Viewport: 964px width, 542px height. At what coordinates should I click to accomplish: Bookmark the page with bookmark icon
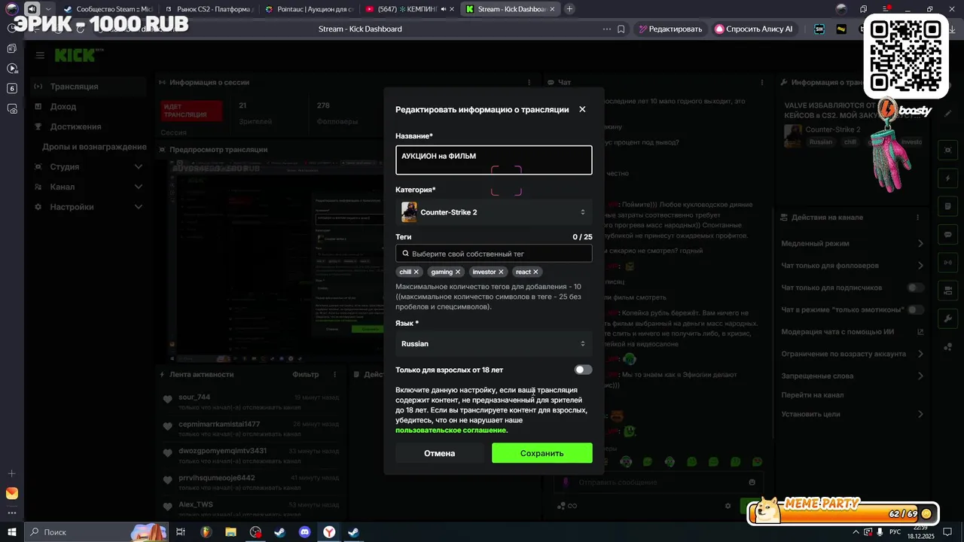tap(621, 29)
